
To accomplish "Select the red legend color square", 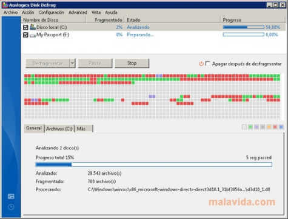I will coord(275,127).
